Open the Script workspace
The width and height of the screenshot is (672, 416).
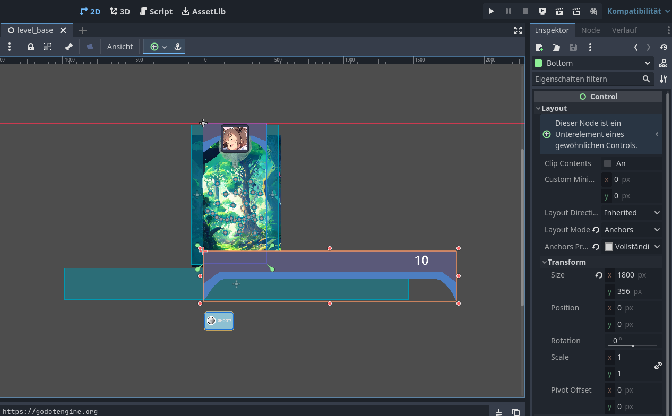(x=156, y=11)
